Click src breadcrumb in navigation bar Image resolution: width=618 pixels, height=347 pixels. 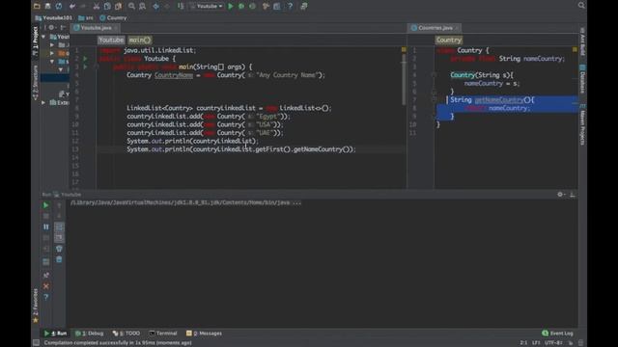tap(86, 17)
